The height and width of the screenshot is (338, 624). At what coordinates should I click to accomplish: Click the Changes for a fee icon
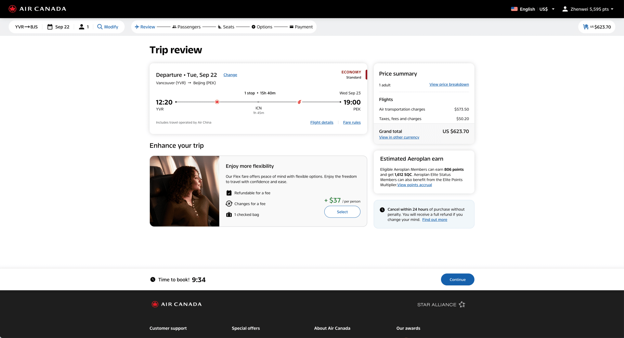(x=229, y=204)
